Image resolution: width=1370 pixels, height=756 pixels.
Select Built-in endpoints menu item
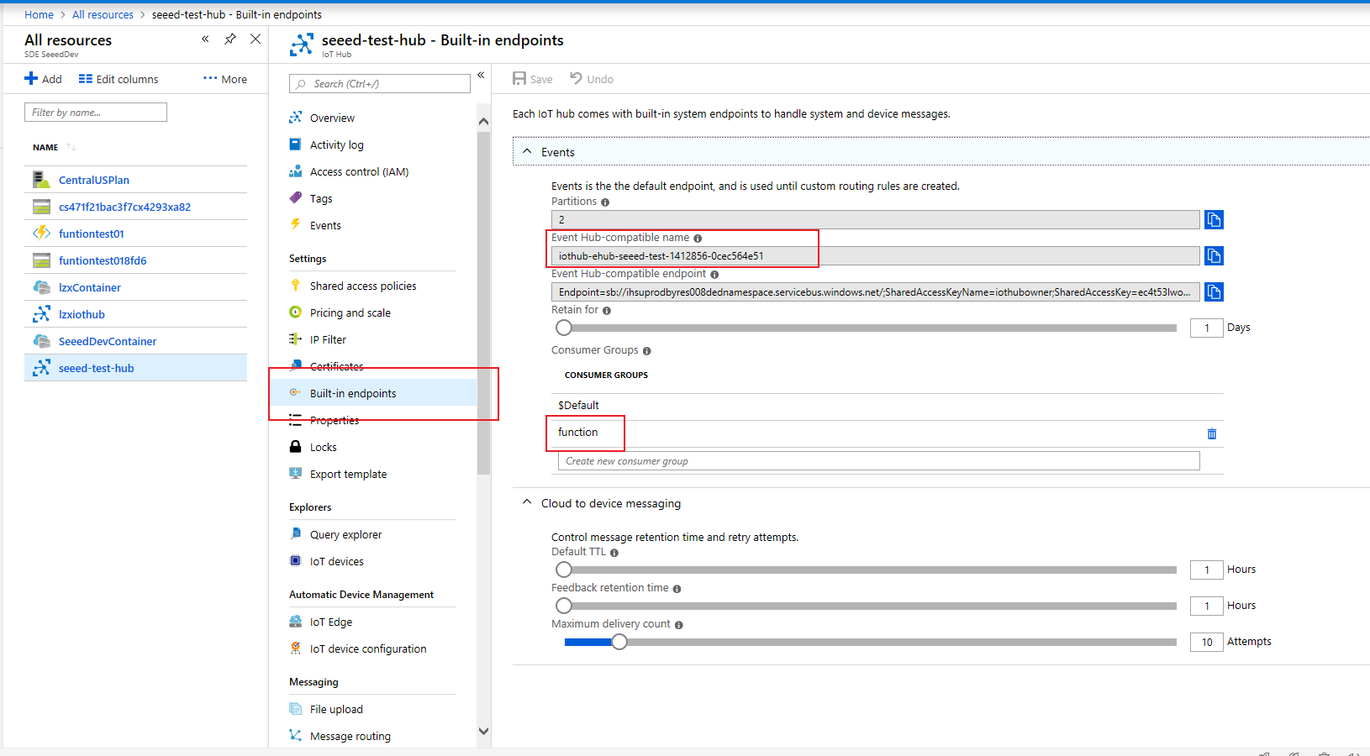[372, 393]
